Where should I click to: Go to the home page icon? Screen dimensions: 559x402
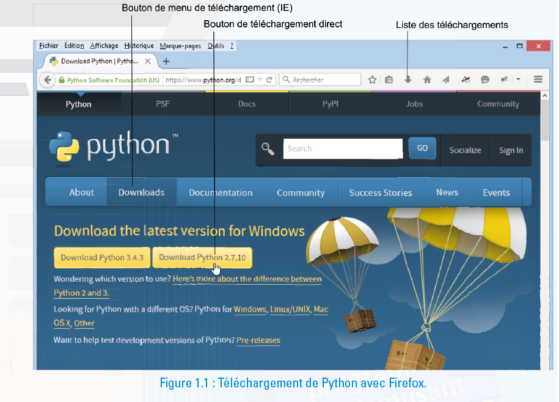427,80
